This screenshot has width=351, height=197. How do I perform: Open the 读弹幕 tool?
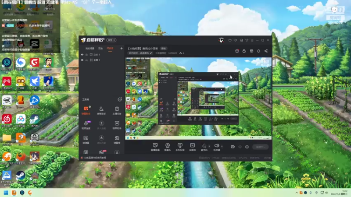point(86,140)
